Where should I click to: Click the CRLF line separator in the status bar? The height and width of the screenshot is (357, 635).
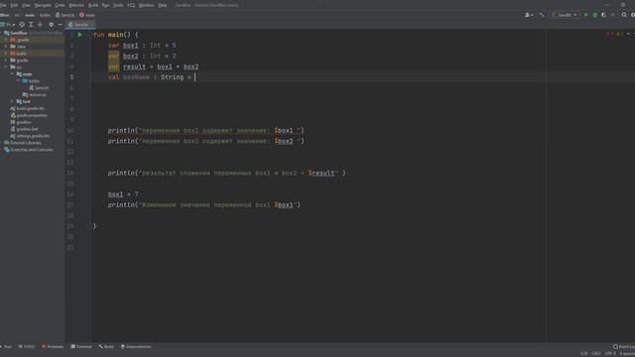(596, 353)
